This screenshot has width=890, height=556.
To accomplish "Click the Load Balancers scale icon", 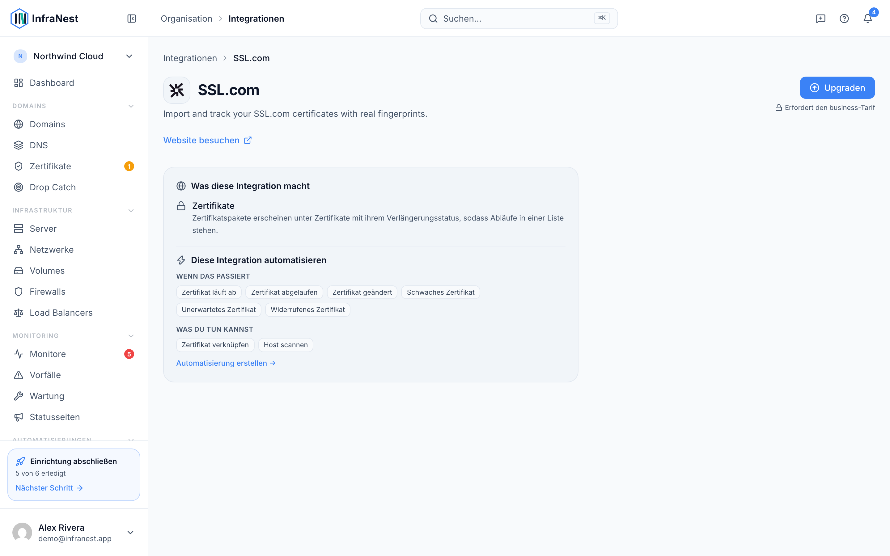I will 19,313.
